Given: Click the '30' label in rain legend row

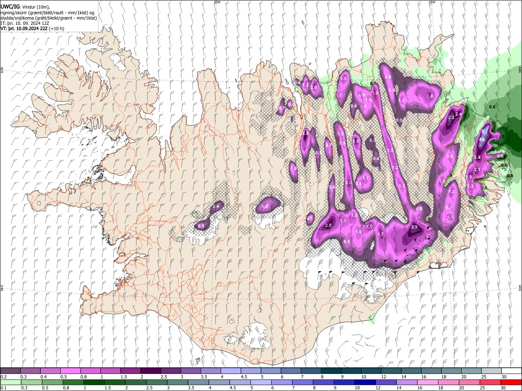Looking at the screenshot, I should (x=504, y=388).
